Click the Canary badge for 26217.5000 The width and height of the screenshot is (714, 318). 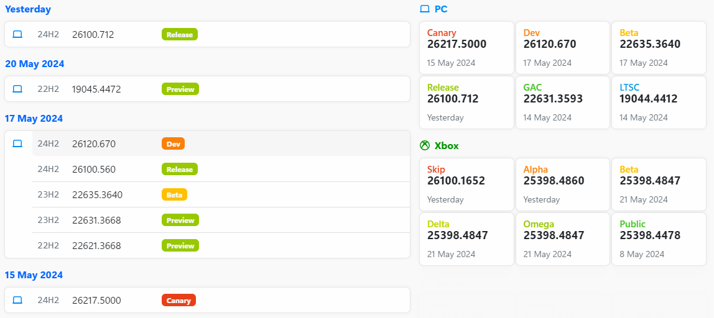point(178,300)
